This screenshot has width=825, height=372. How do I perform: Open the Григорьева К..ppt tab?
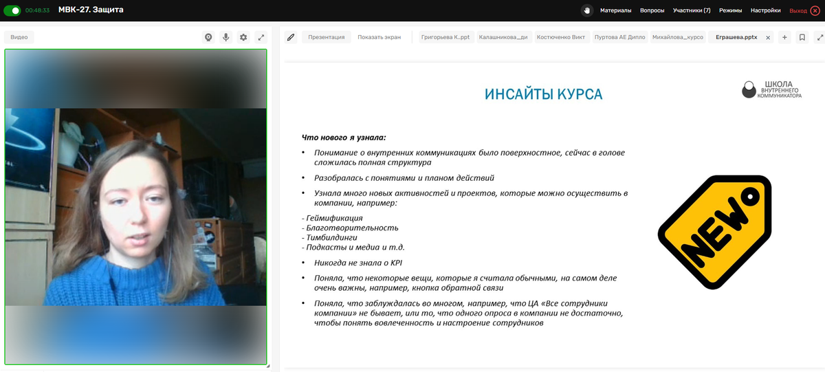445,37
